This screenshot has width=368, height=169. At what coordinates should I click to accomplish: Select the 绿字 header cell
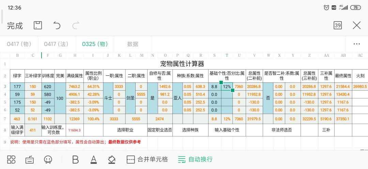[x=17, y=76]
